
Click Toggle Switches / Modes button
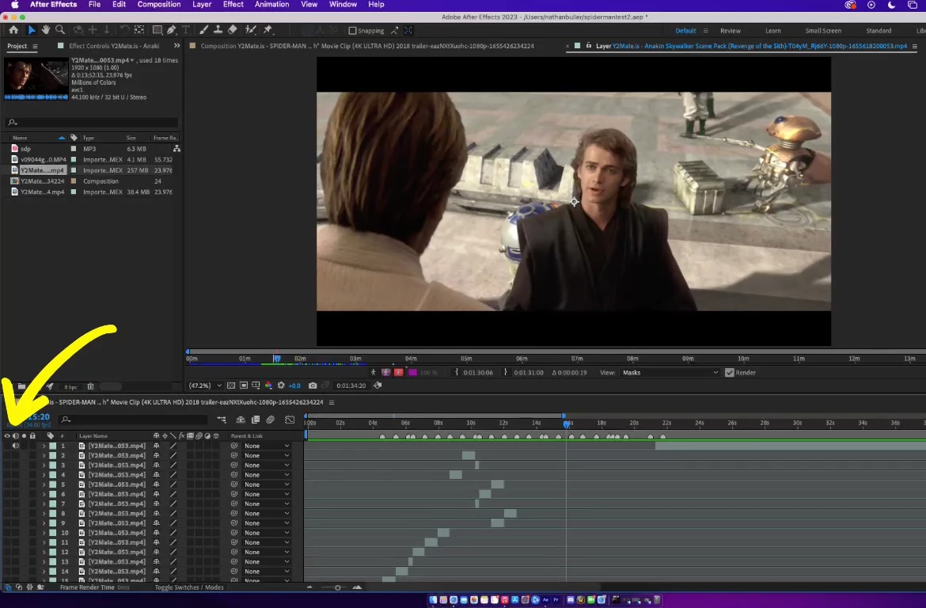pos(189,587)
